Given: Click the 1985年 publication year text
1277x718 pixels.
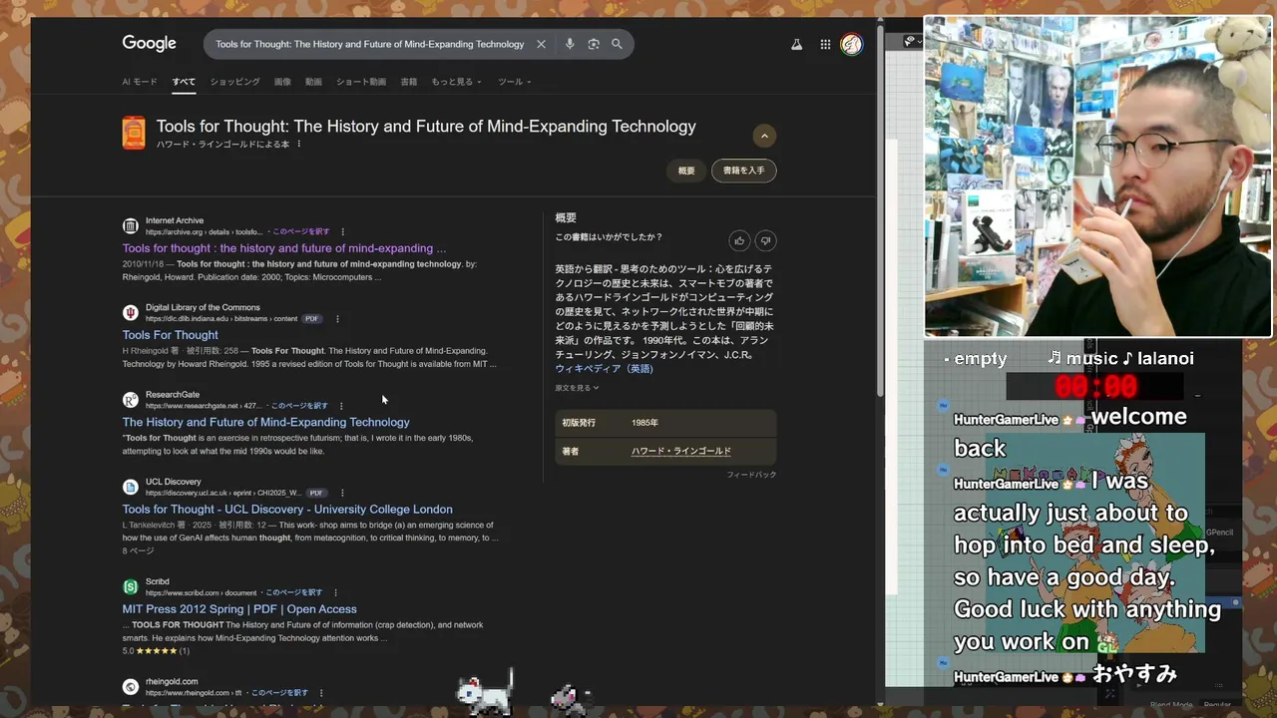Looking at the screenshot, I should [x=644, y=423].
